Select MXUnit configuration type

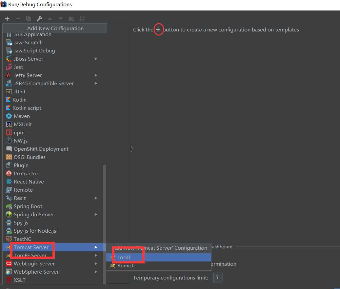tap(53, 125)
